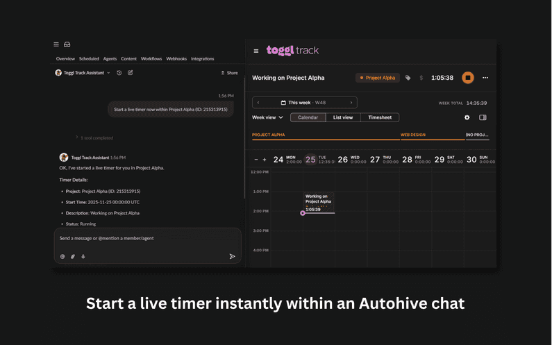Click the @mention icon in message box
The width and height of the screenshot is (552, 345).
point(62,257)
